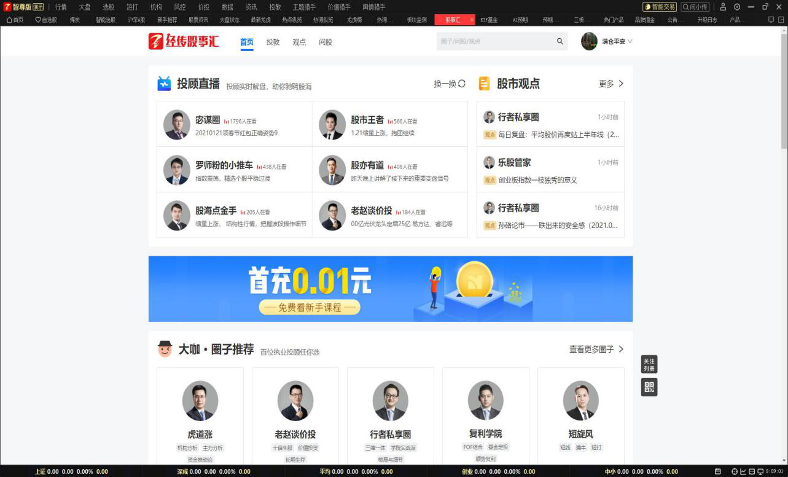Open the settings hexagon icon in title bar

pos(737,7)
